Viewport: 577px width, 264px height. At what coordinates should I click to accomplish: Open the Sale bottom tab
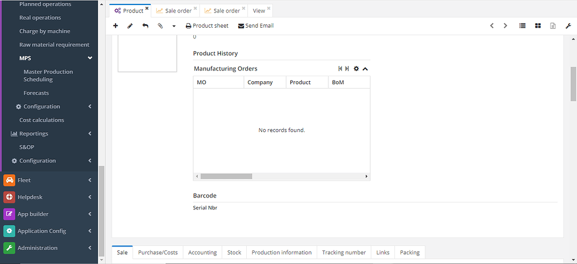122,253
